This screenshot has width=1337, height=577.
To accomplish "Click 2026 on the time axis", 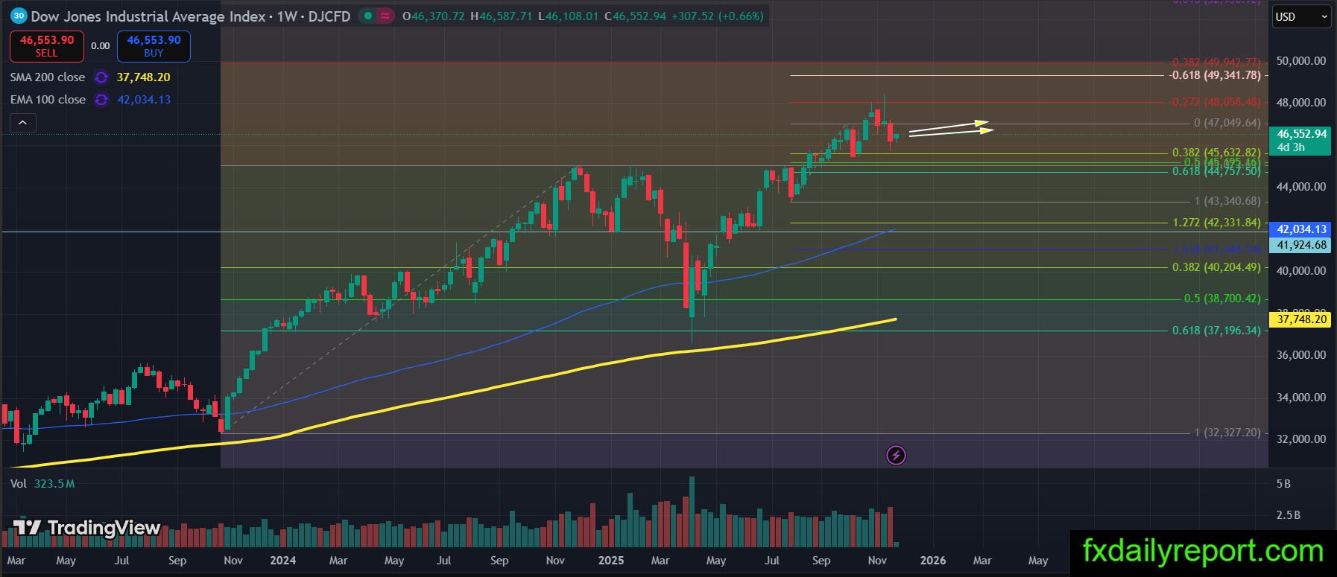I will (x=932, y=561).
